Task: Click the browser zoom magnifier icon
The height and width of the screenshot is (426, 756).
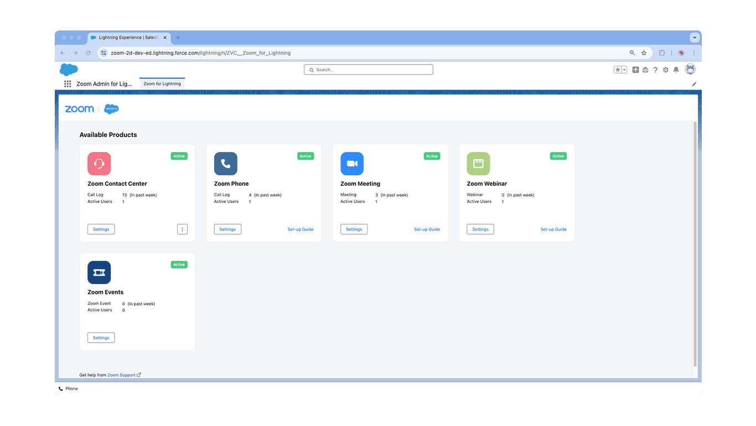Action: click(632, 53)
